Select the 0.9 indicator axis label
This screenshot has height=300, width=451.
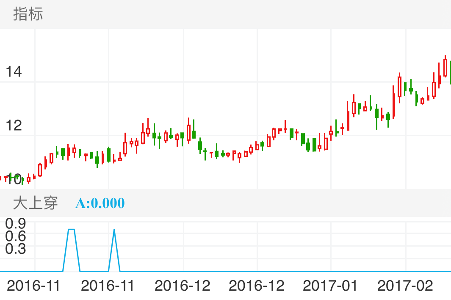tap(16, 223)
